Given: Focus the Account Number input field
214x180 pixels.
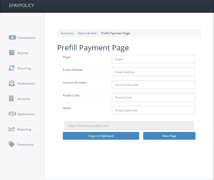Looking at the screenshot, I should 154,85.
